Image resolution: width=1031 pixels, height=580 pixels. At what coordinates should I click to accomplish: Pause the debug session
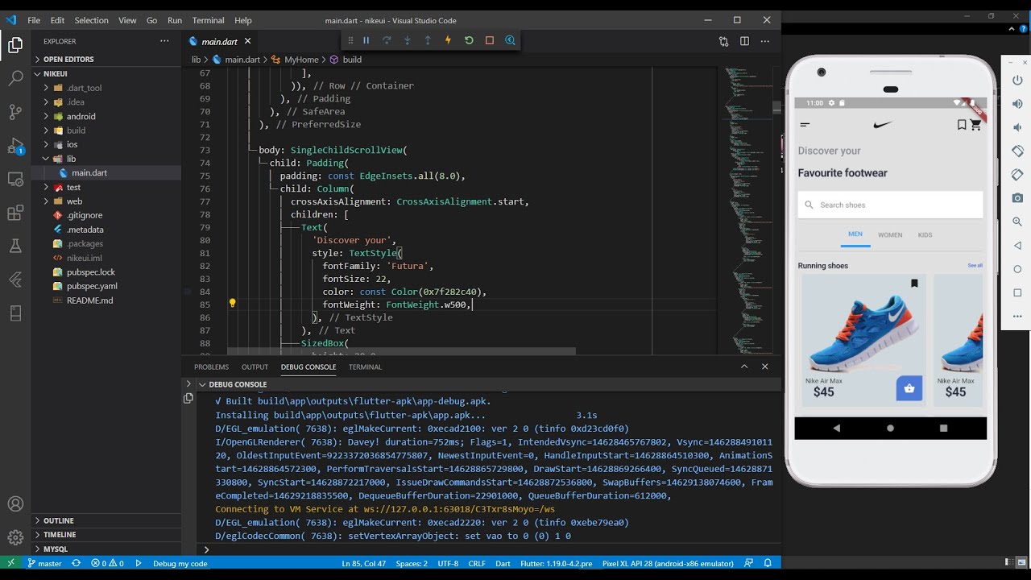pos(366,40)
